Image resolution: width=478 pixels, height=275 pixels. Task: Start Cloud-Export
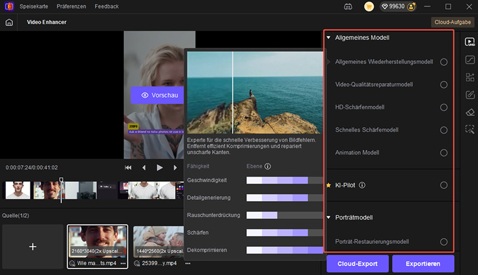tap(357, 264)
